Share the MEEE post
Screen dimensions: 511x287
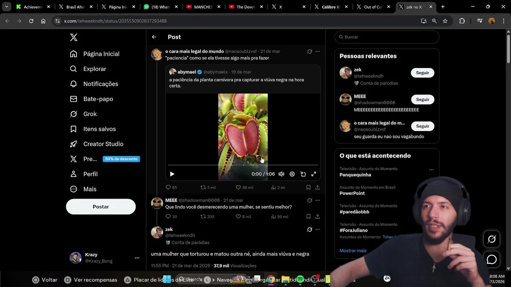[317, 217]
